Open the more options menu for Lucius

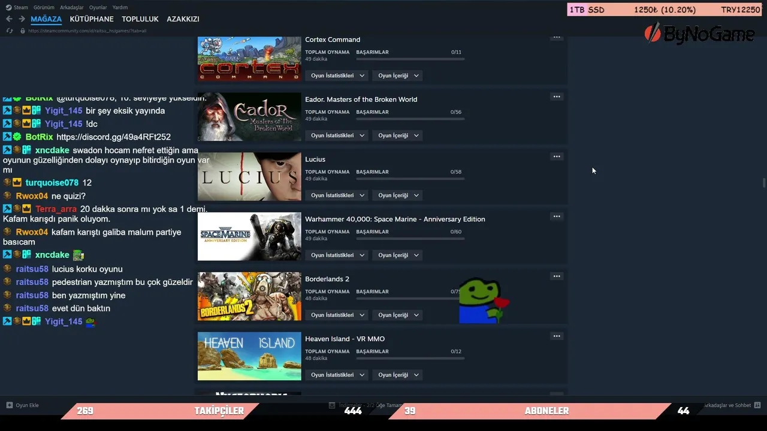click(x=557, y=157)
